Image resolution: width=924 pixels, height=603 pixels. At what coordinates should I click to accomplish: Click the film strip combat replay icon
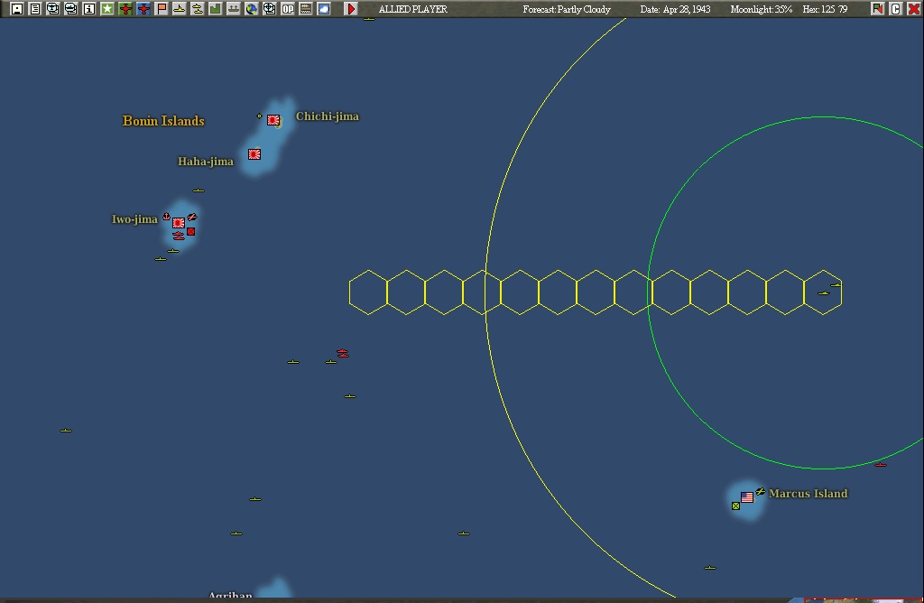click(x=306, y=9)
